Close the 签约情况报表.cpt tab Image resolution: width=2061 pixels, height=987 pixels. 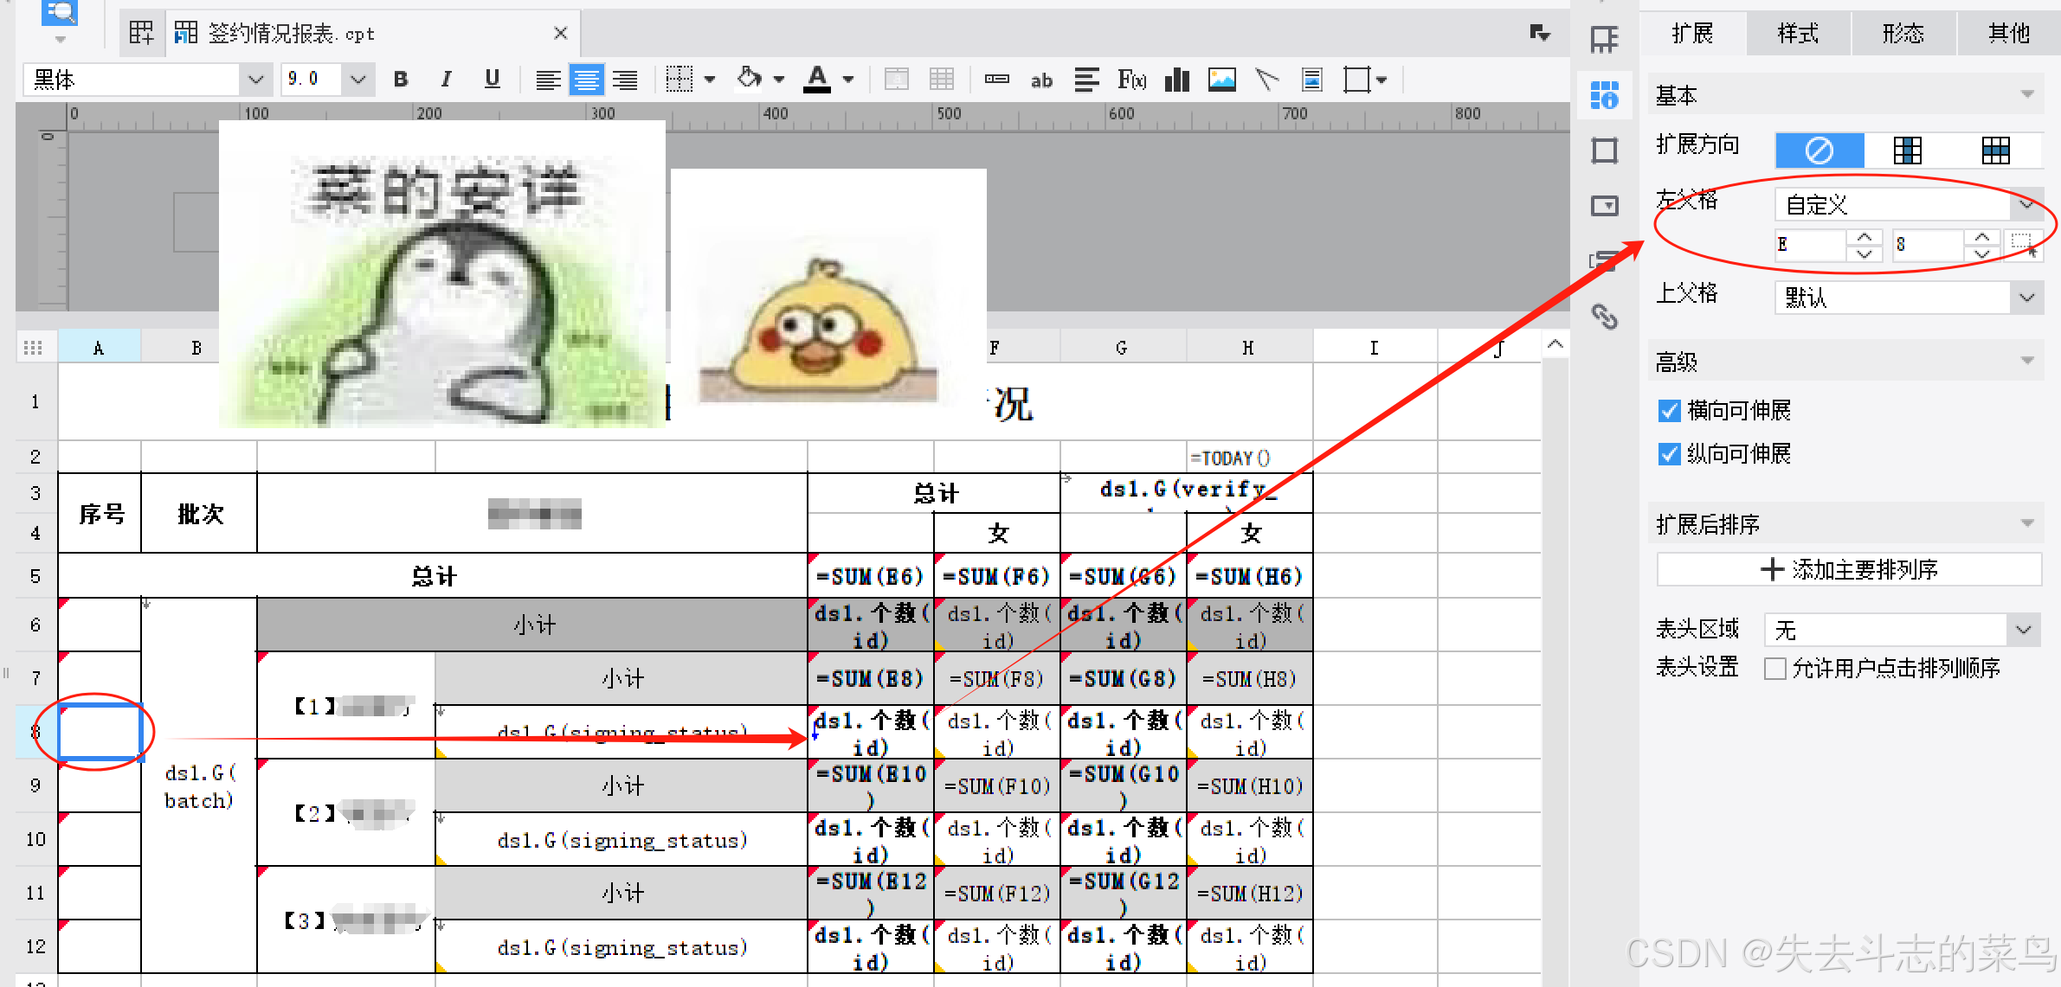pos(560,34)
